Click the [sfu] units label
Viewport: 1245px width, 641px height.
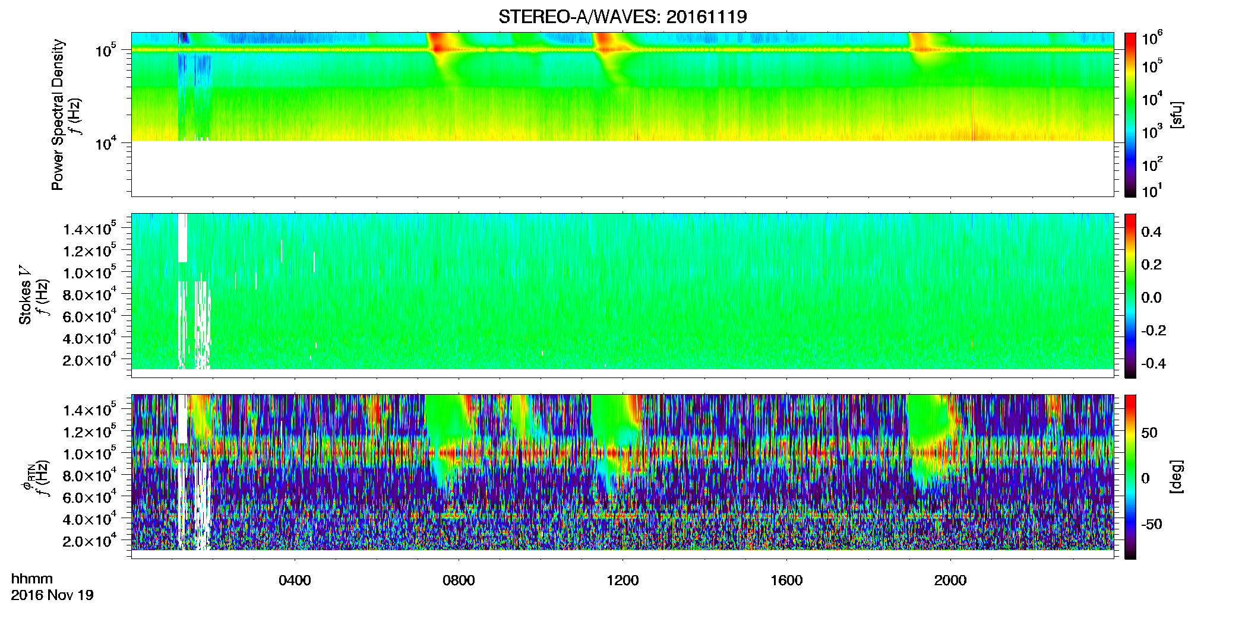point(1177,115)
